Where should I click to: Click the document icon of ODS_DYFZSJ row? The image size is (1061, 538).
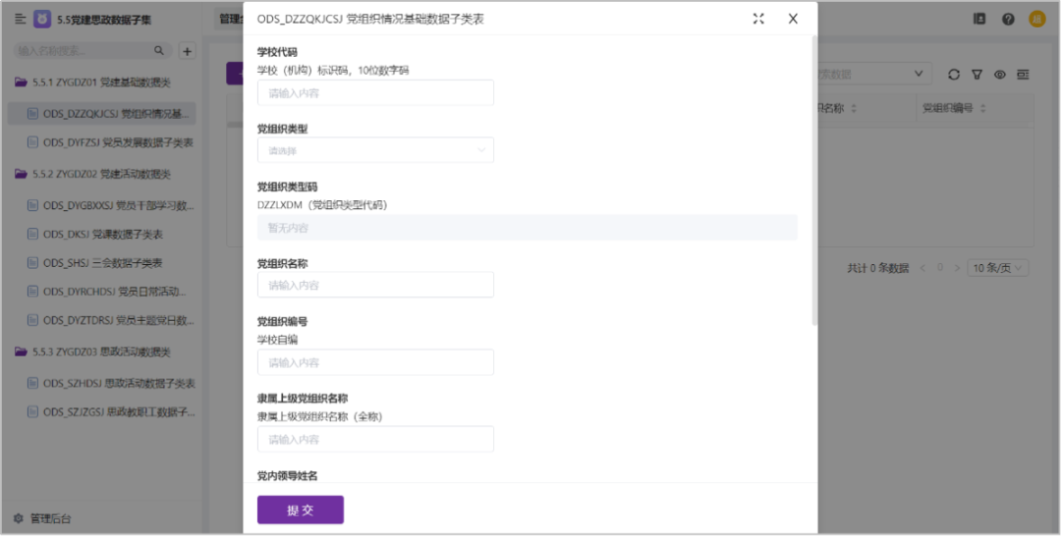(31, 142)
